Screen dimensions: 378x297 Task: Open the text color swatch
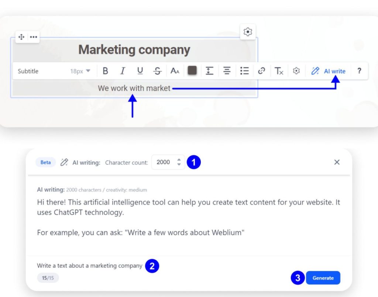pyautogui.click(x=192, y=71)
